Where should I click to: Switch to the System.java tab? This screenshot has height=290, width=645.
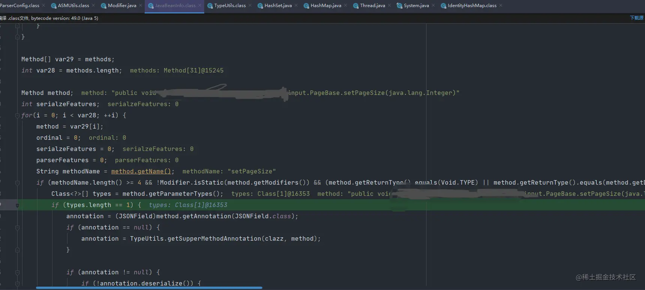click(416, 6)
